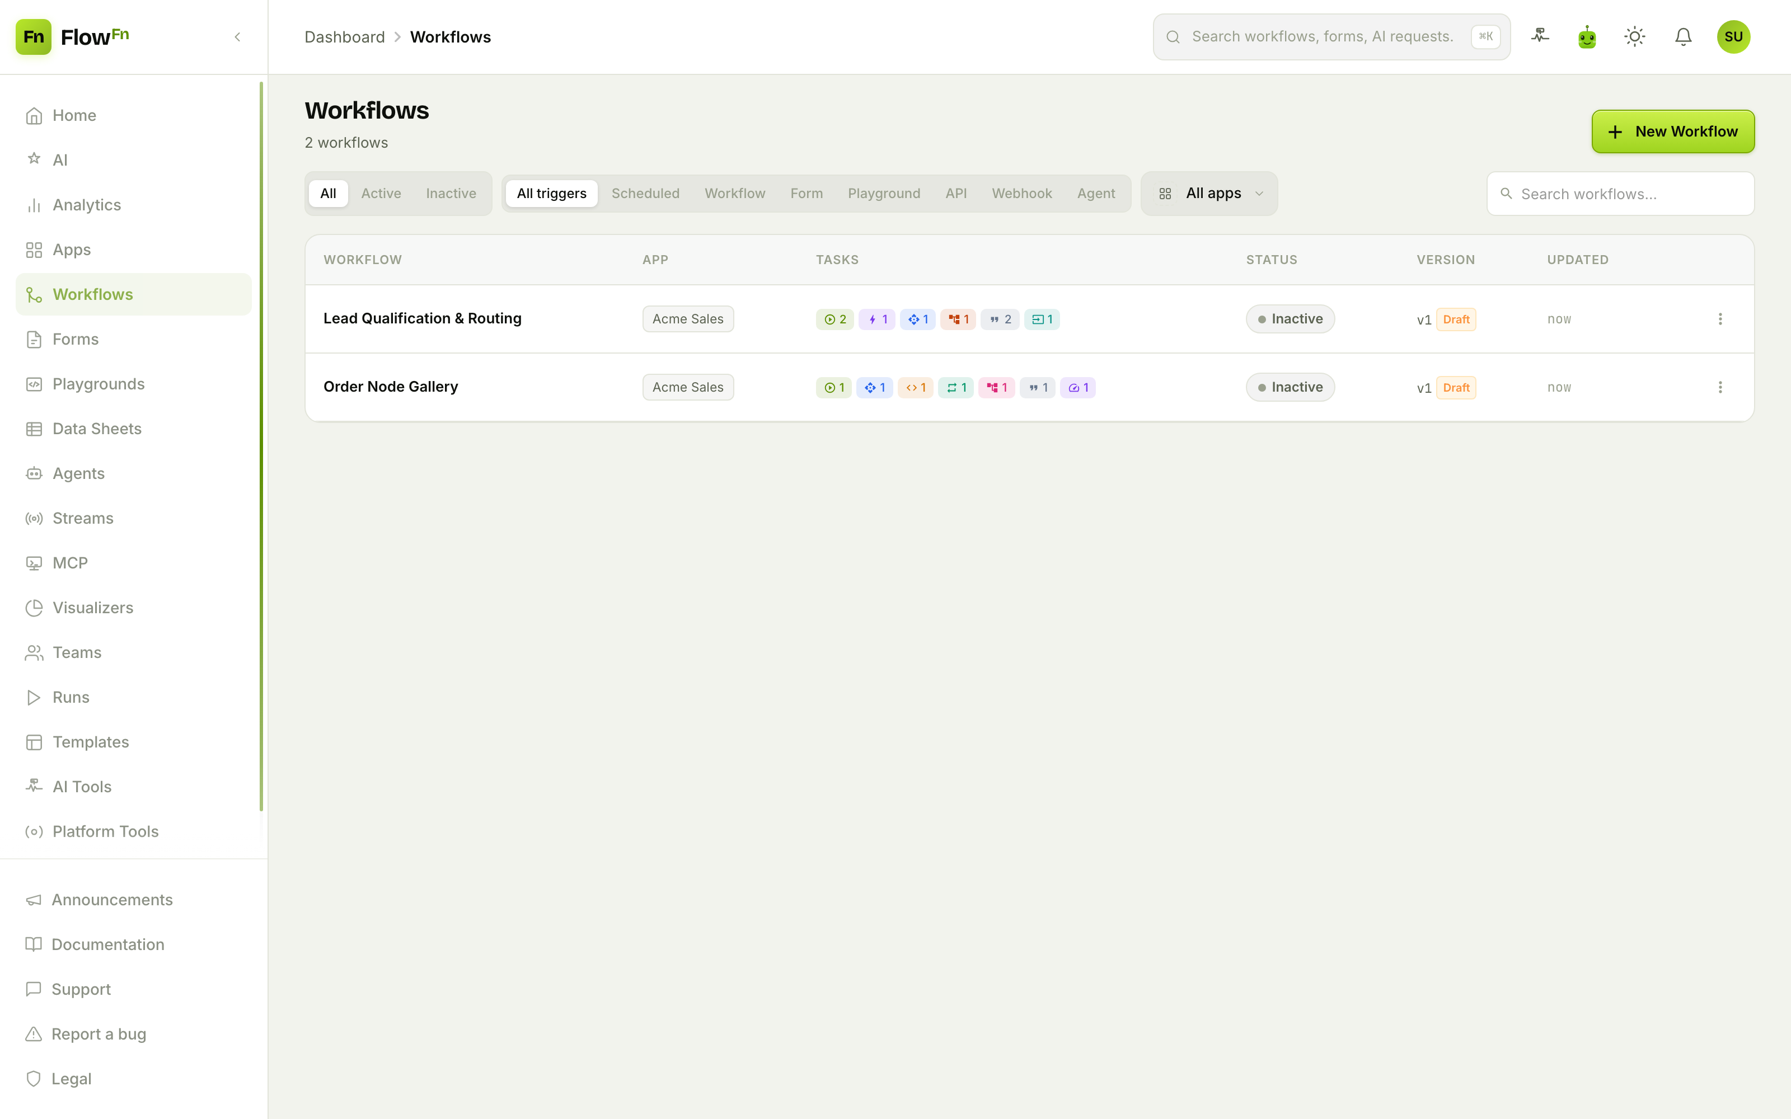Click the teal form task badge

pos(1042,319)
